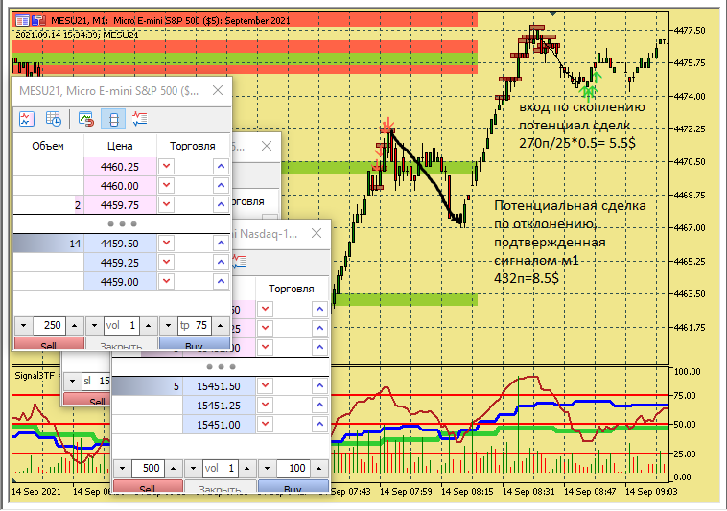Increase the 100 value in Nasdaq window

click(319, 469)
